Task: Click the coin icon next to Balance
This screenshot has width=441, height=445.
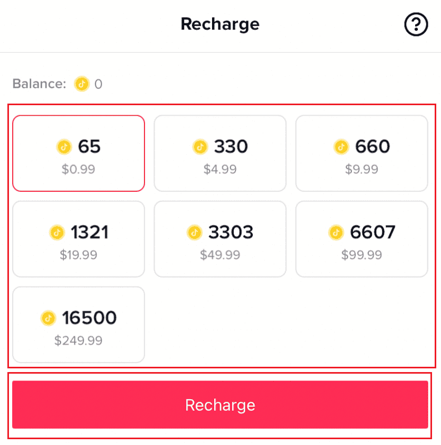Action: (82, 84)
